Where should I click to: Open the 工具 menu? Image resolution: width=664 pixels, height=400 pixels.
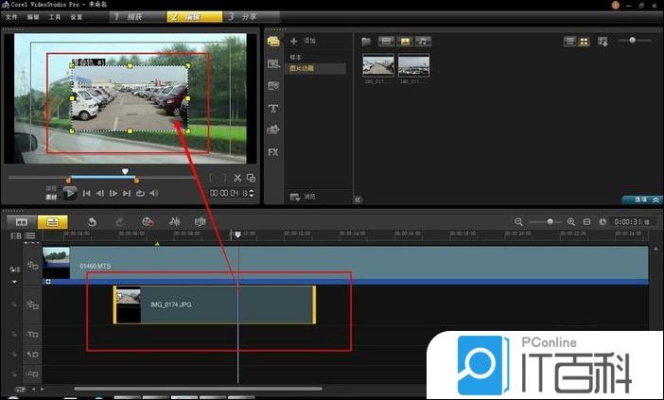point(55,17)
